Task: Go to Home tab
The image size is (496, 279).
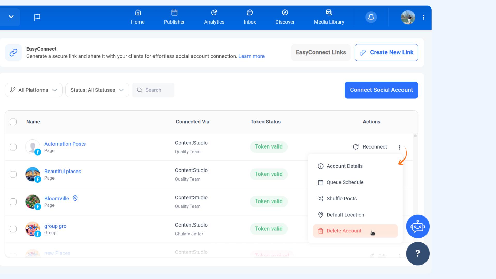Action: click(138, 17)
